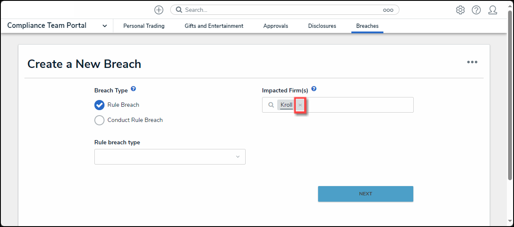
Task: Expand the Compliance Team Portal switcher
Action: 104,26
